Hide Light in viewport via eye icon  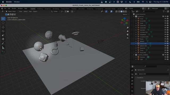165,59
